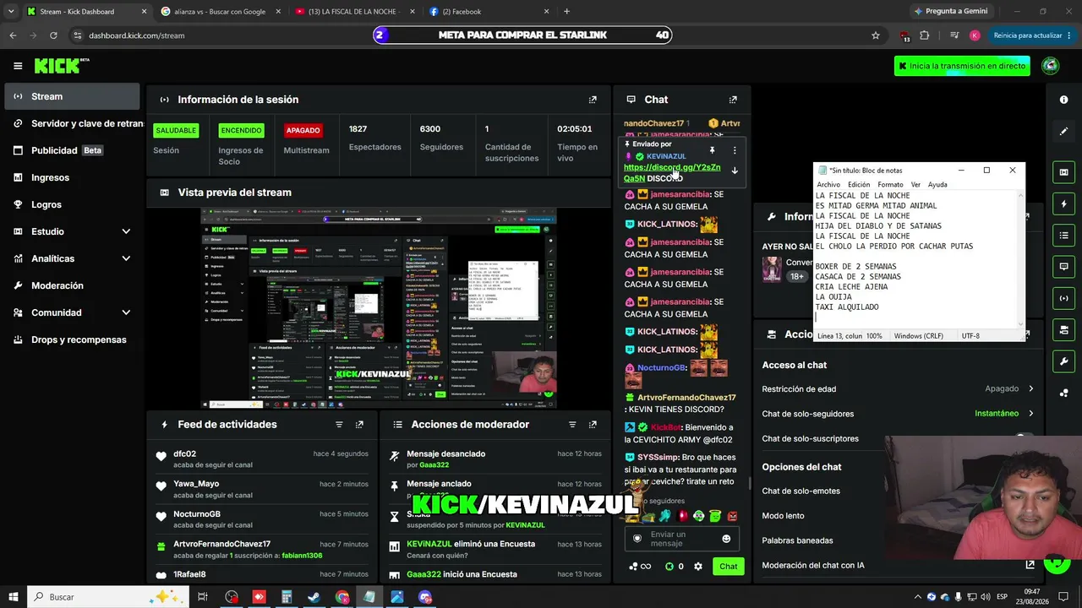Image resolution: width=1082 pixels, height=608 pixels.
Task: Reload the browser page
Action: [x=53, y=35]
